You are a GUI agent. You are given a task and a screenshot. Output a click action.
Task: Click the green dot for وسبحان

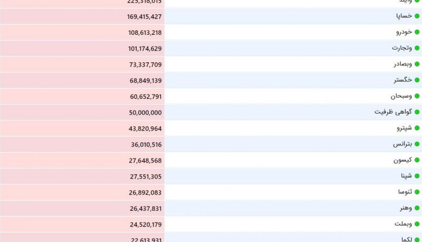coord(417,96)
